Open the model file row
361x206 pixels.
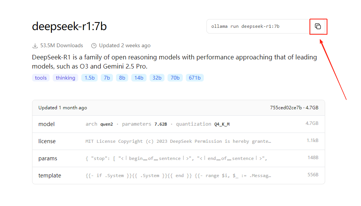click(x=178, y=124)
